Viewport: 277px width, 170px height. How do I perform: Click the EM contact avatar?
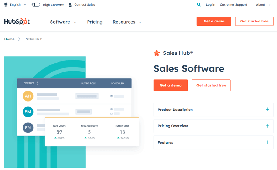click(x=28, y=112)
